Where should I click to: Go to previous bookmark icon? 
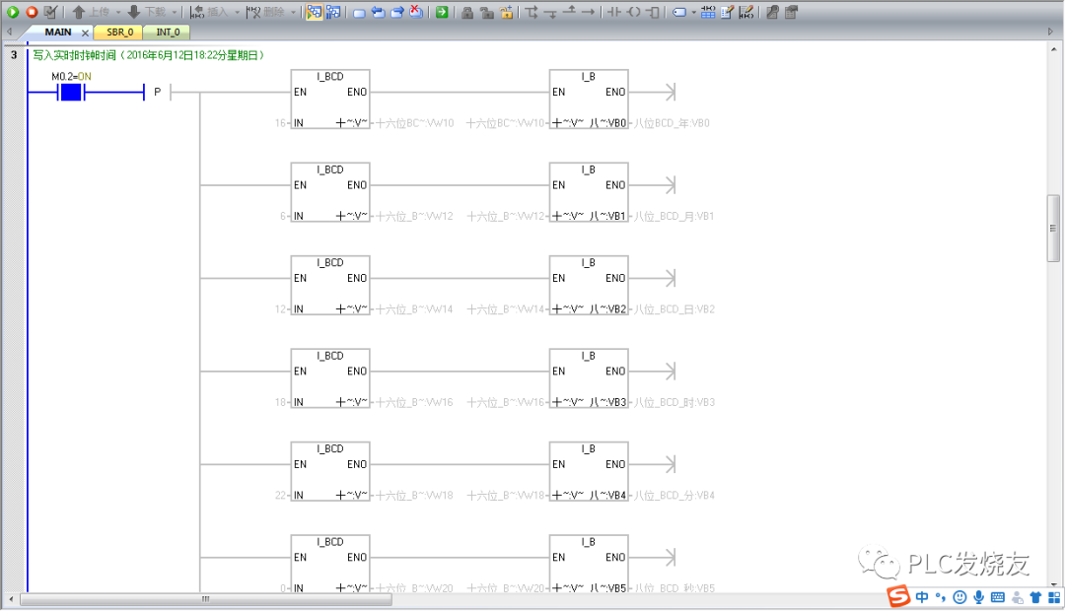click(x=379, y=12)
